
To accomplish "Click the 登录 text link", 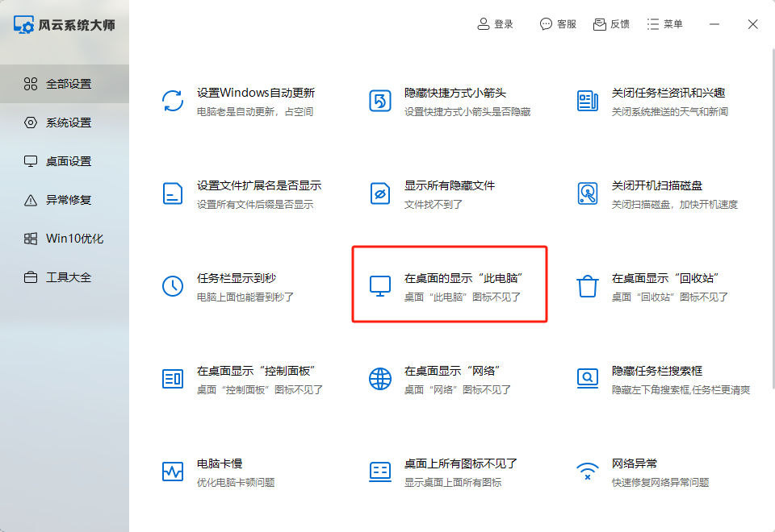I will click(x=504, y=24).
